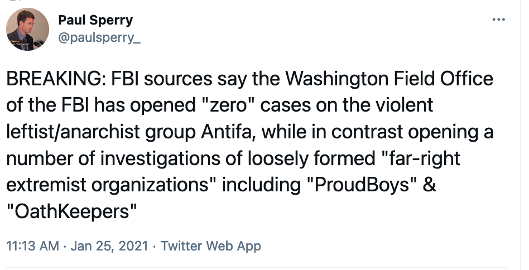Screen dimensions: 529x270
Task: Click the 11:13 AM timestamp
Action: coord(33,245)
